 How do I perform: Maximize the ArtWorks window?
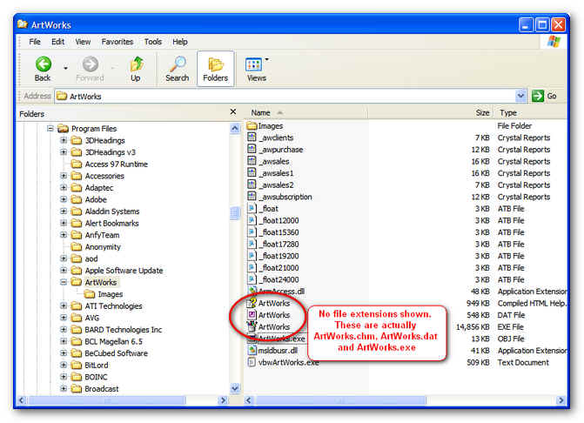coord(542,25)
